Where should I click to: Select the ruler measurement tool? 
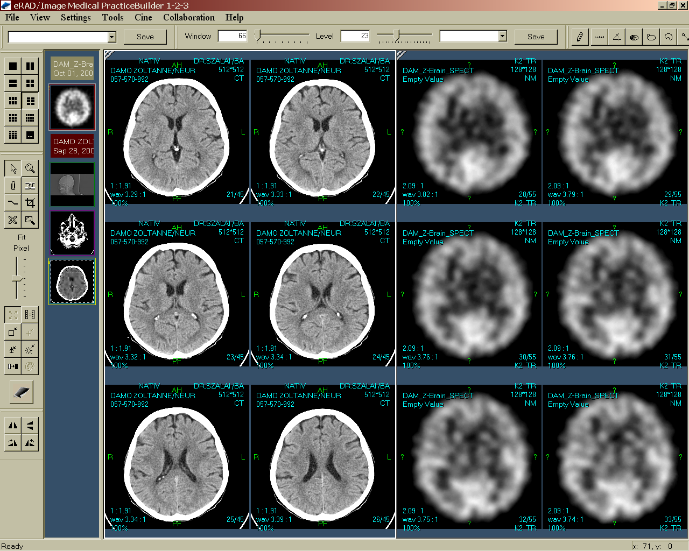pos(599,37)
